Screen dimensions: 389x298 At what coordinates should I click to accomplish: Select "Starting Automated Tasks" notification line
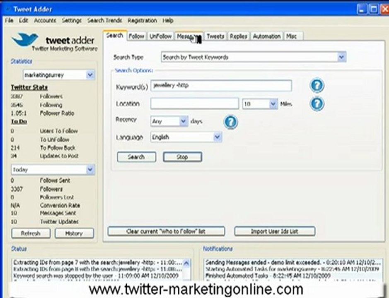click(292, 269)
